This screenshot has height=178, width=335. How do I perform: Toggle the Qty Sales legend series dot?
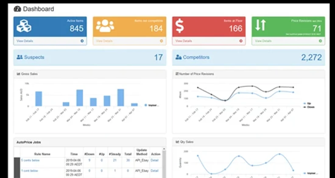point(305,173)
